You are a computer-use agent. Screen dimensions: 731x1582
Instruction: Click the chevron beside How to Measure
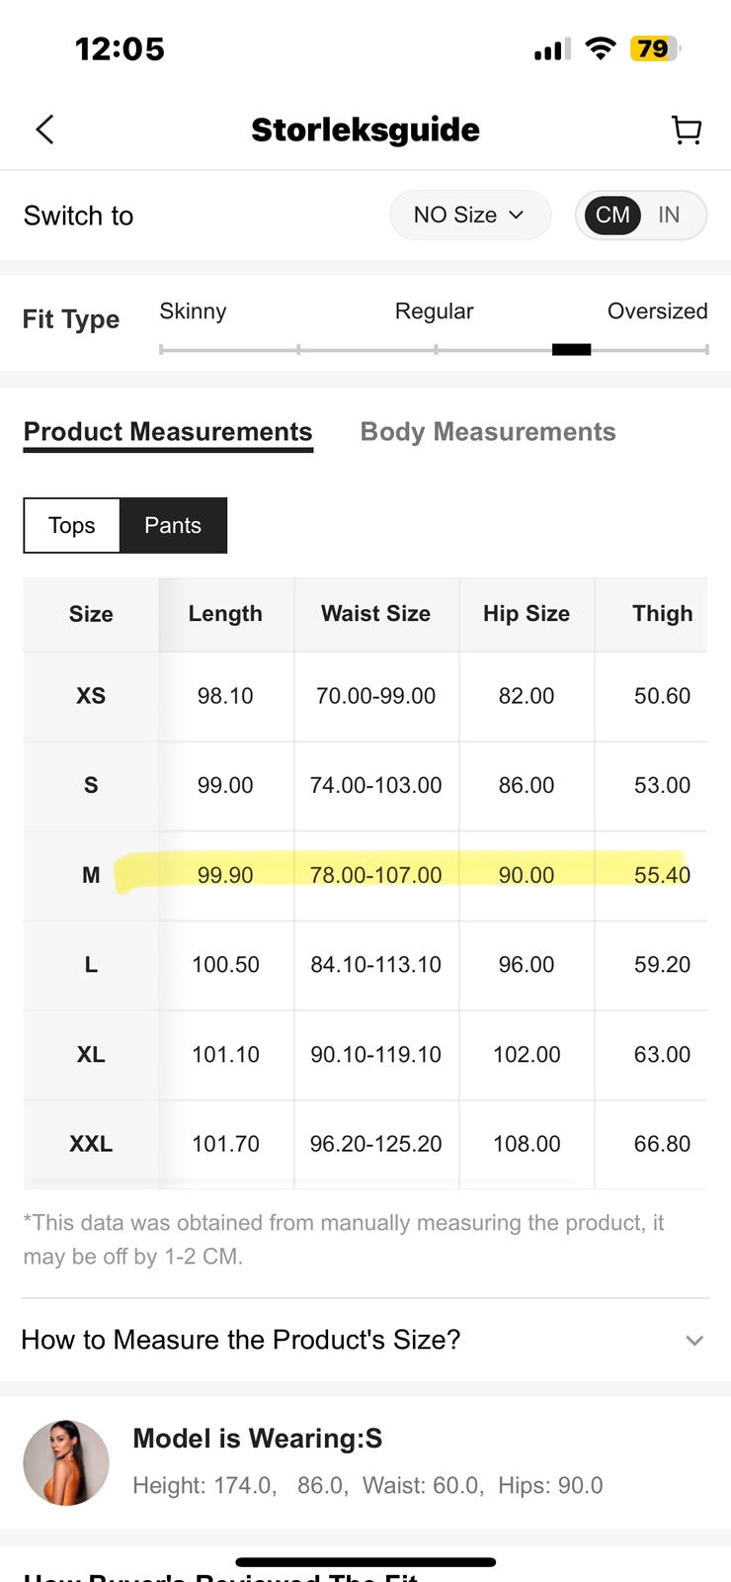[694, 1341]
